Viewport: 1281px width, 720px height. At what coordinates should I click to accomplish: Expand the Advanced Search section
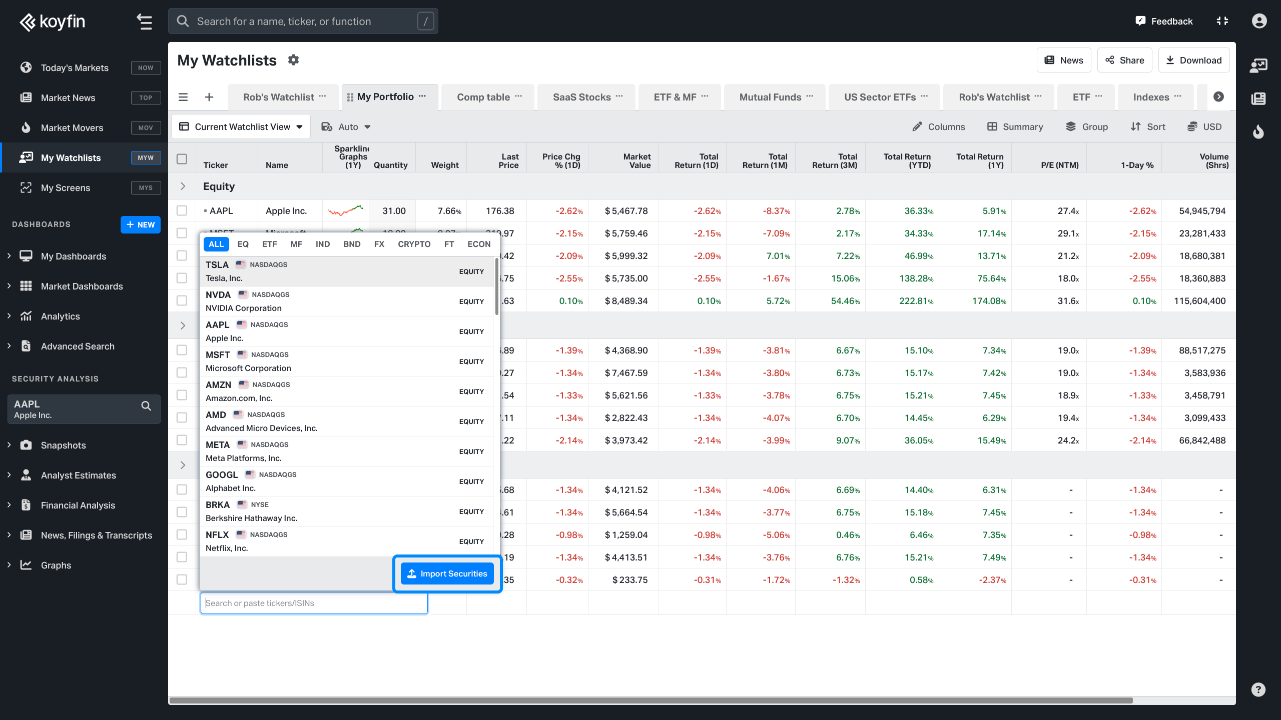point(9,346)
